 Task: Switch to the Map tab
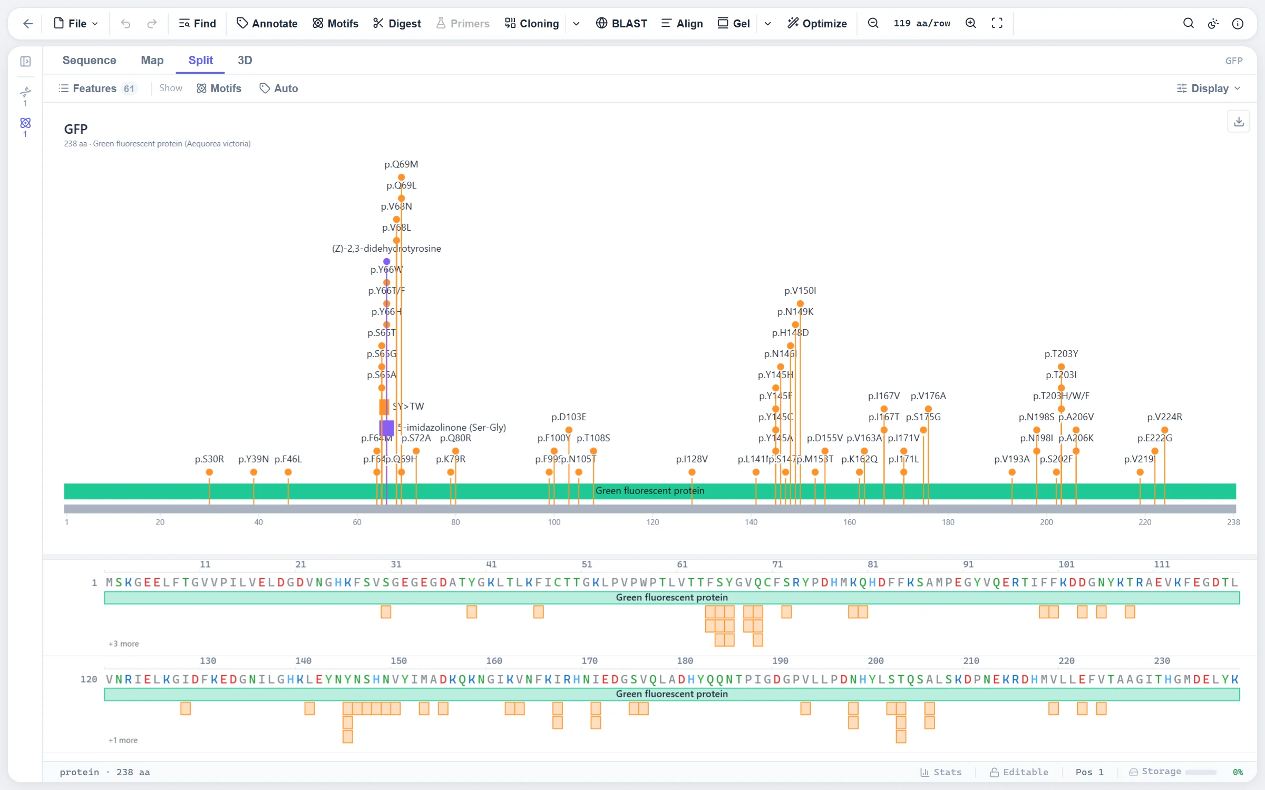[152, 60]
